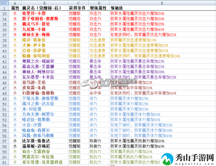The height and width of the screenshot is (166, 216).
Task: Select column E header
Action: click(x=162, y=3)
